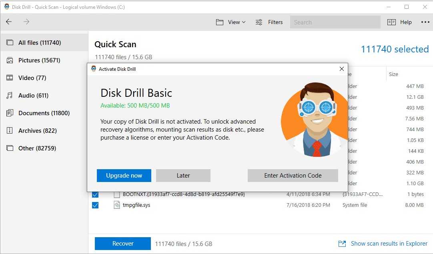
Task: Open the Documents (11800) category
Action: point(44,113)
